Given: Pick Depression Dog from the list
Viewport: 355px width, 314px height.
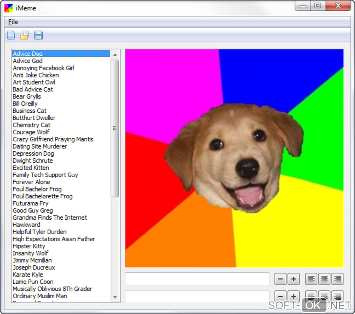Looking at the screenshot, I should [x=61, y=154].
